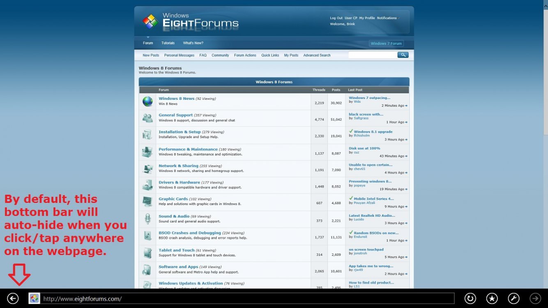Open the Tutorials tab
Image resolution: width=548 pixels, height=308 pixels.
pos(168,43)
